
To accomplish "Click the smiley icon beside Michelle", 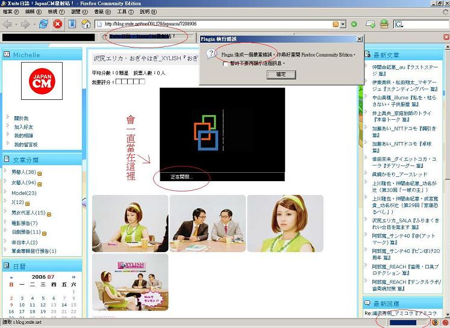I will click(6, 54).
